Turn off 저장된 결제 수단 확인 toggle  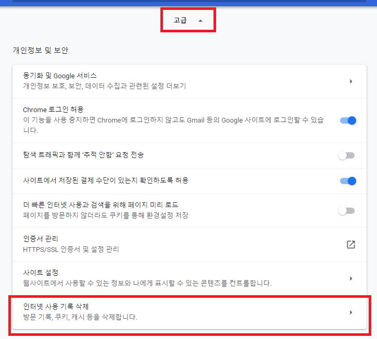tap(347, 181)
